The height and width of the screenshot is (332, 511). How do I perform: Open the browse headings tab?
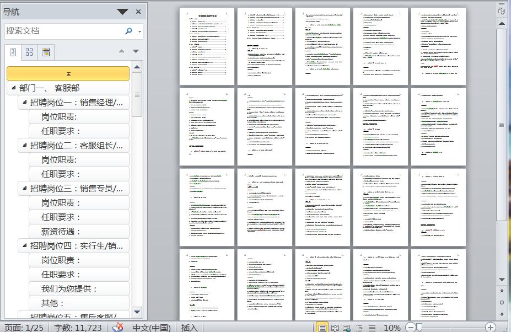(13, 52)
